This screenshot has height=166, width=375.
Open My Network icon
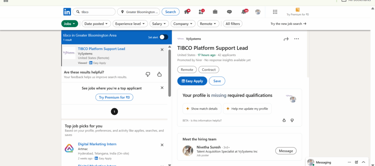point(201,12)
